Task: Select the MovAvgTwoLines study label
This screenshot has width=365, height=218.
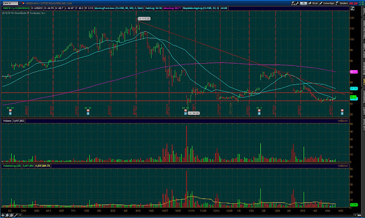Action: [x=119, y=8]
